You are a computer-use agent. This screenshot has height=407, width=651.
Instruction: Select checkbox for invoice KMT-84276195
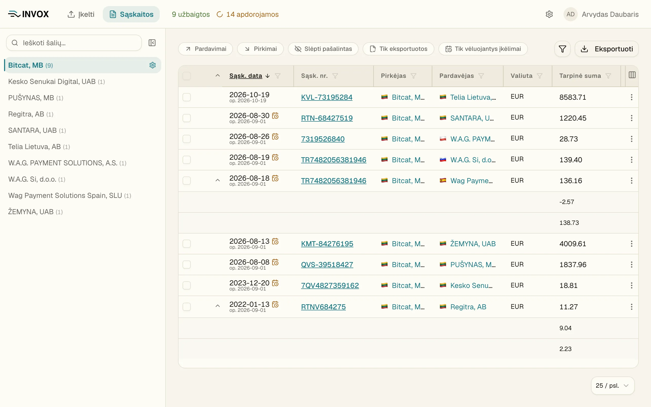point(187,244)
